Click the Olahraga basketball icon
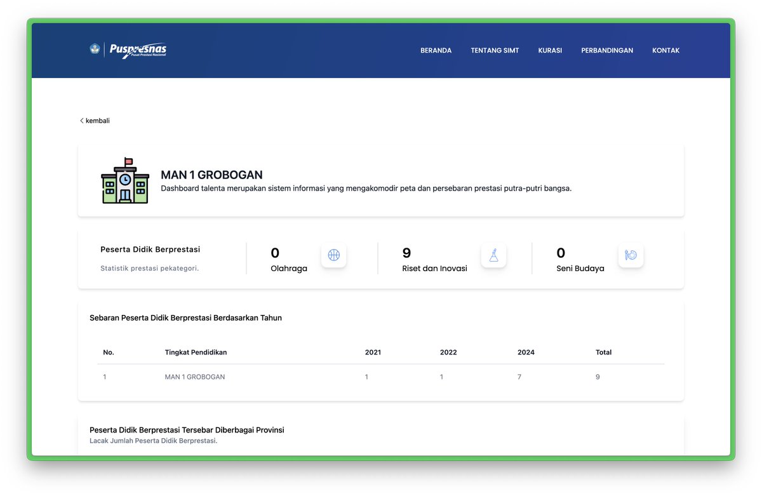Viewport: 762px width, 496px height. [x=334, y=255]
